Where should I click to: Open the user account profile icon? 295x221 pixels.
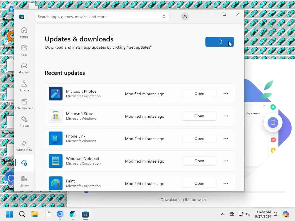(x=185, y=16)
